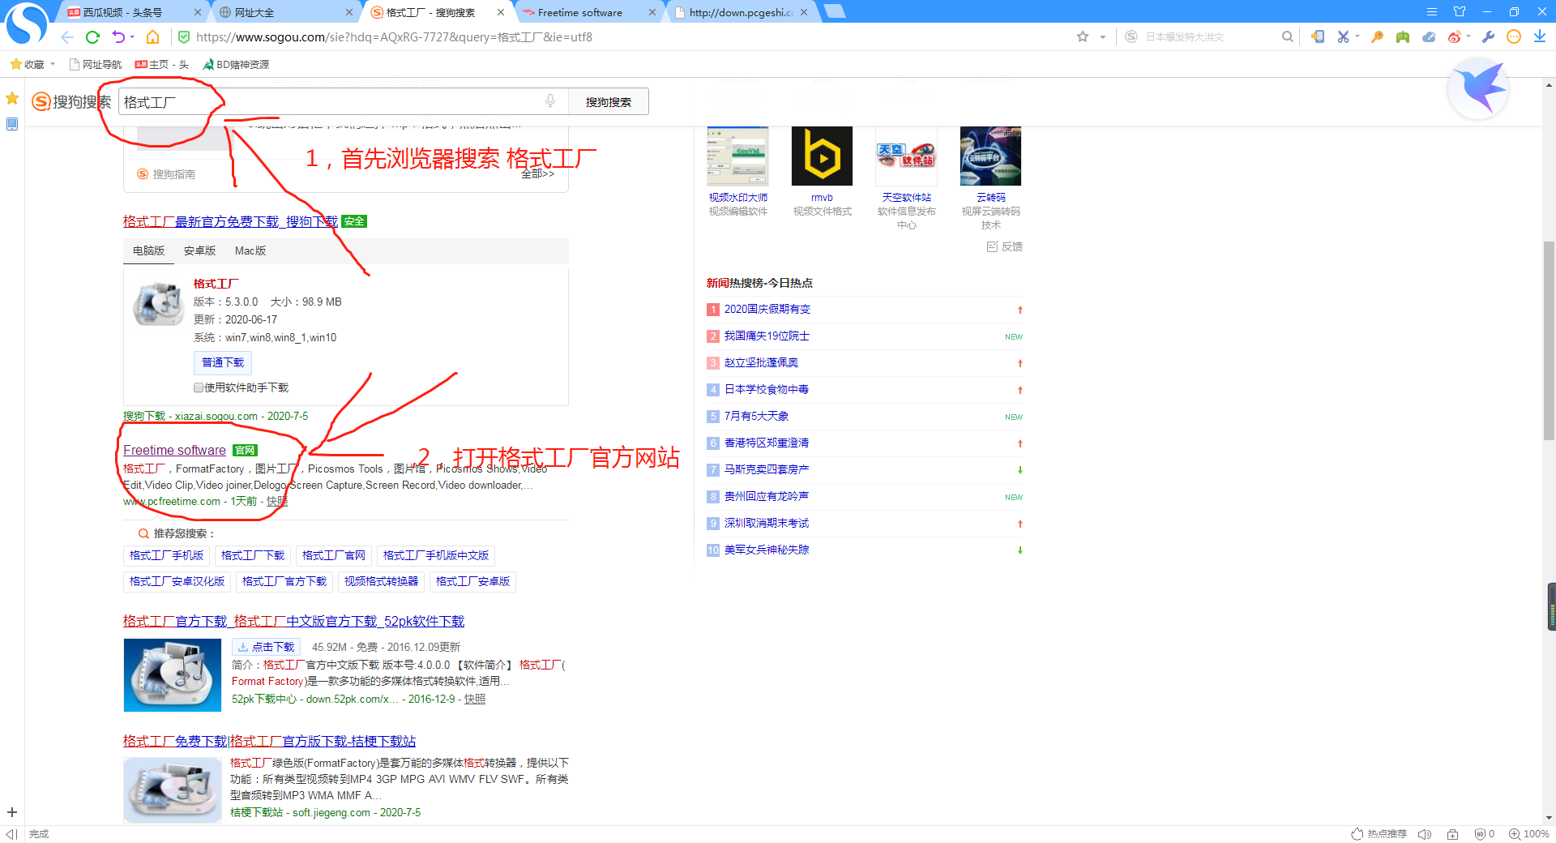This screenshot has height=843, width=1556.
Task: Click the 搜狗搜索 search button
Action: click(x=609, y=102)
